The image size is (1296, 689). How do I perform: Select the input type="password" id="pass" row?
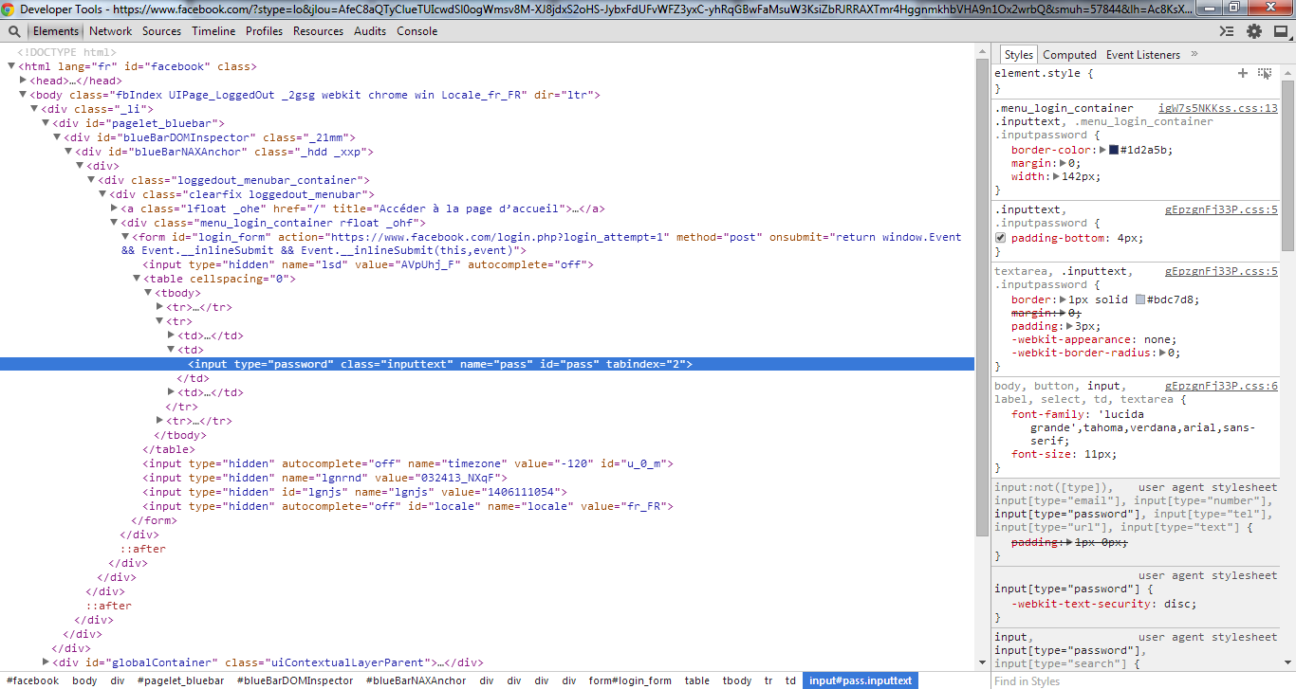pos(488,364)
